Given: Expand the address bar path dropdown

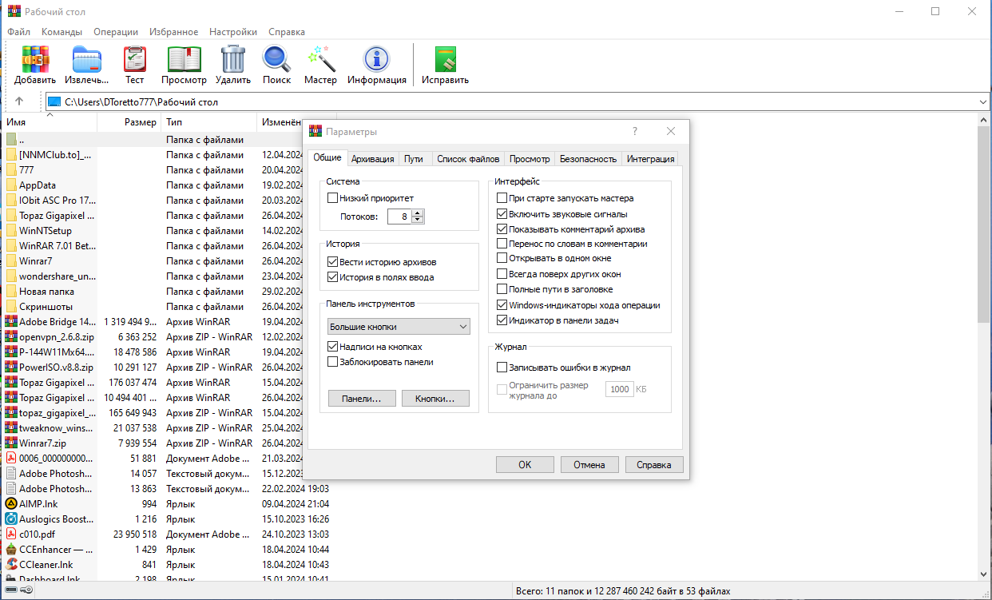Looking at the screenshot, I should [x=982, y=102].
